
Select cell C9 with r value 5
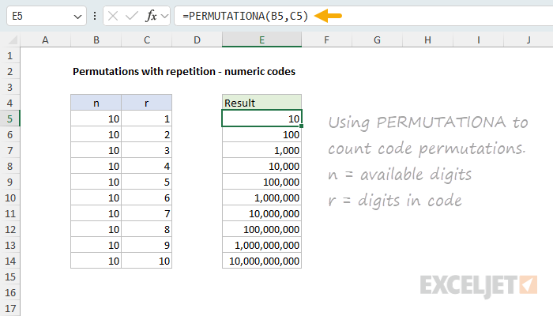[x=147, y=182]
